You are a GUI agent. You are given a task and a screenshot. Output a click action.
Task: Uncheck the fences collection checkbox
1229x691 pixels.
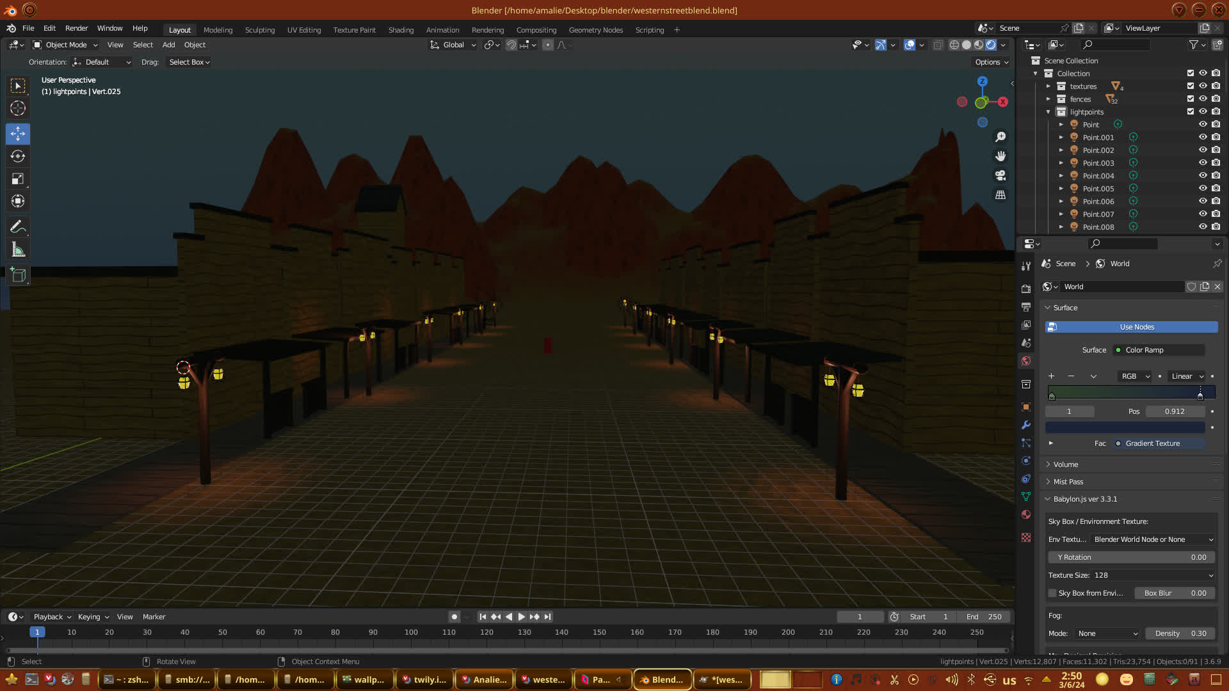pos(1191,99)
